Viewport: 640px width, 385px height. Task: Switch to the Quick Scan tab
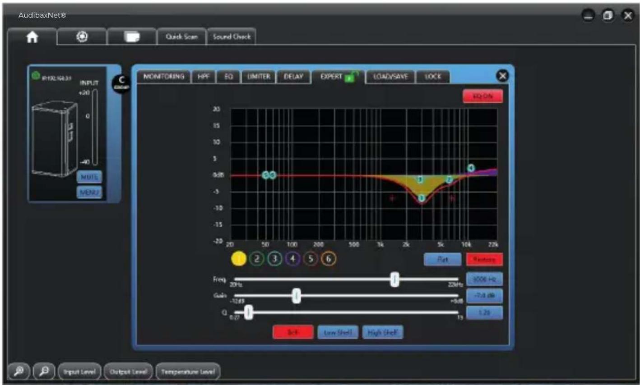(181, 37)
